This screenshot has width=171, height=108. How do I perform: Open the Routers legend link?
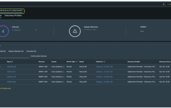pos(17,30)
